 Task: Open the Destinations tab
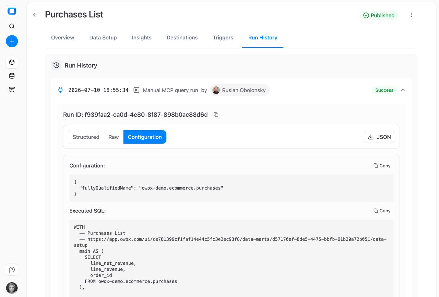(182, 38)
